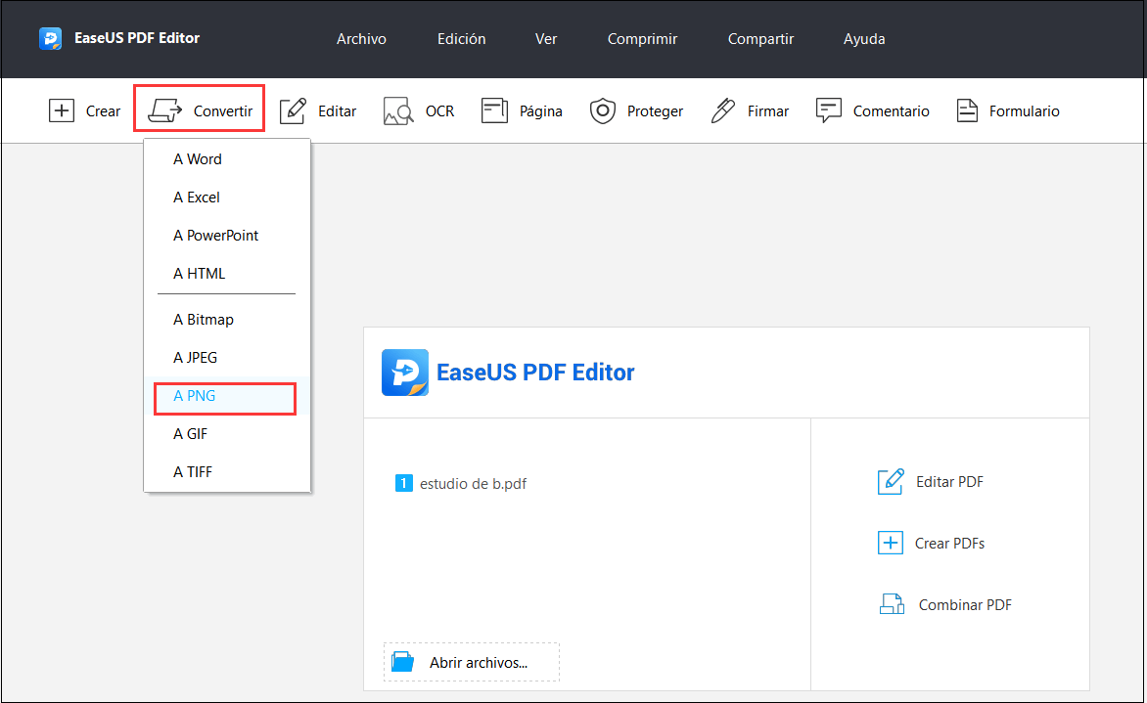Click the Proteger toolbar label
1147x703 pixels.
coord(655,111)
